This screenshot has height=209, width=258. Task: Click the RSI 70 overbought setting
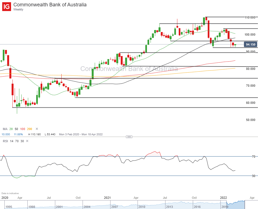click(x=17, y=141)
